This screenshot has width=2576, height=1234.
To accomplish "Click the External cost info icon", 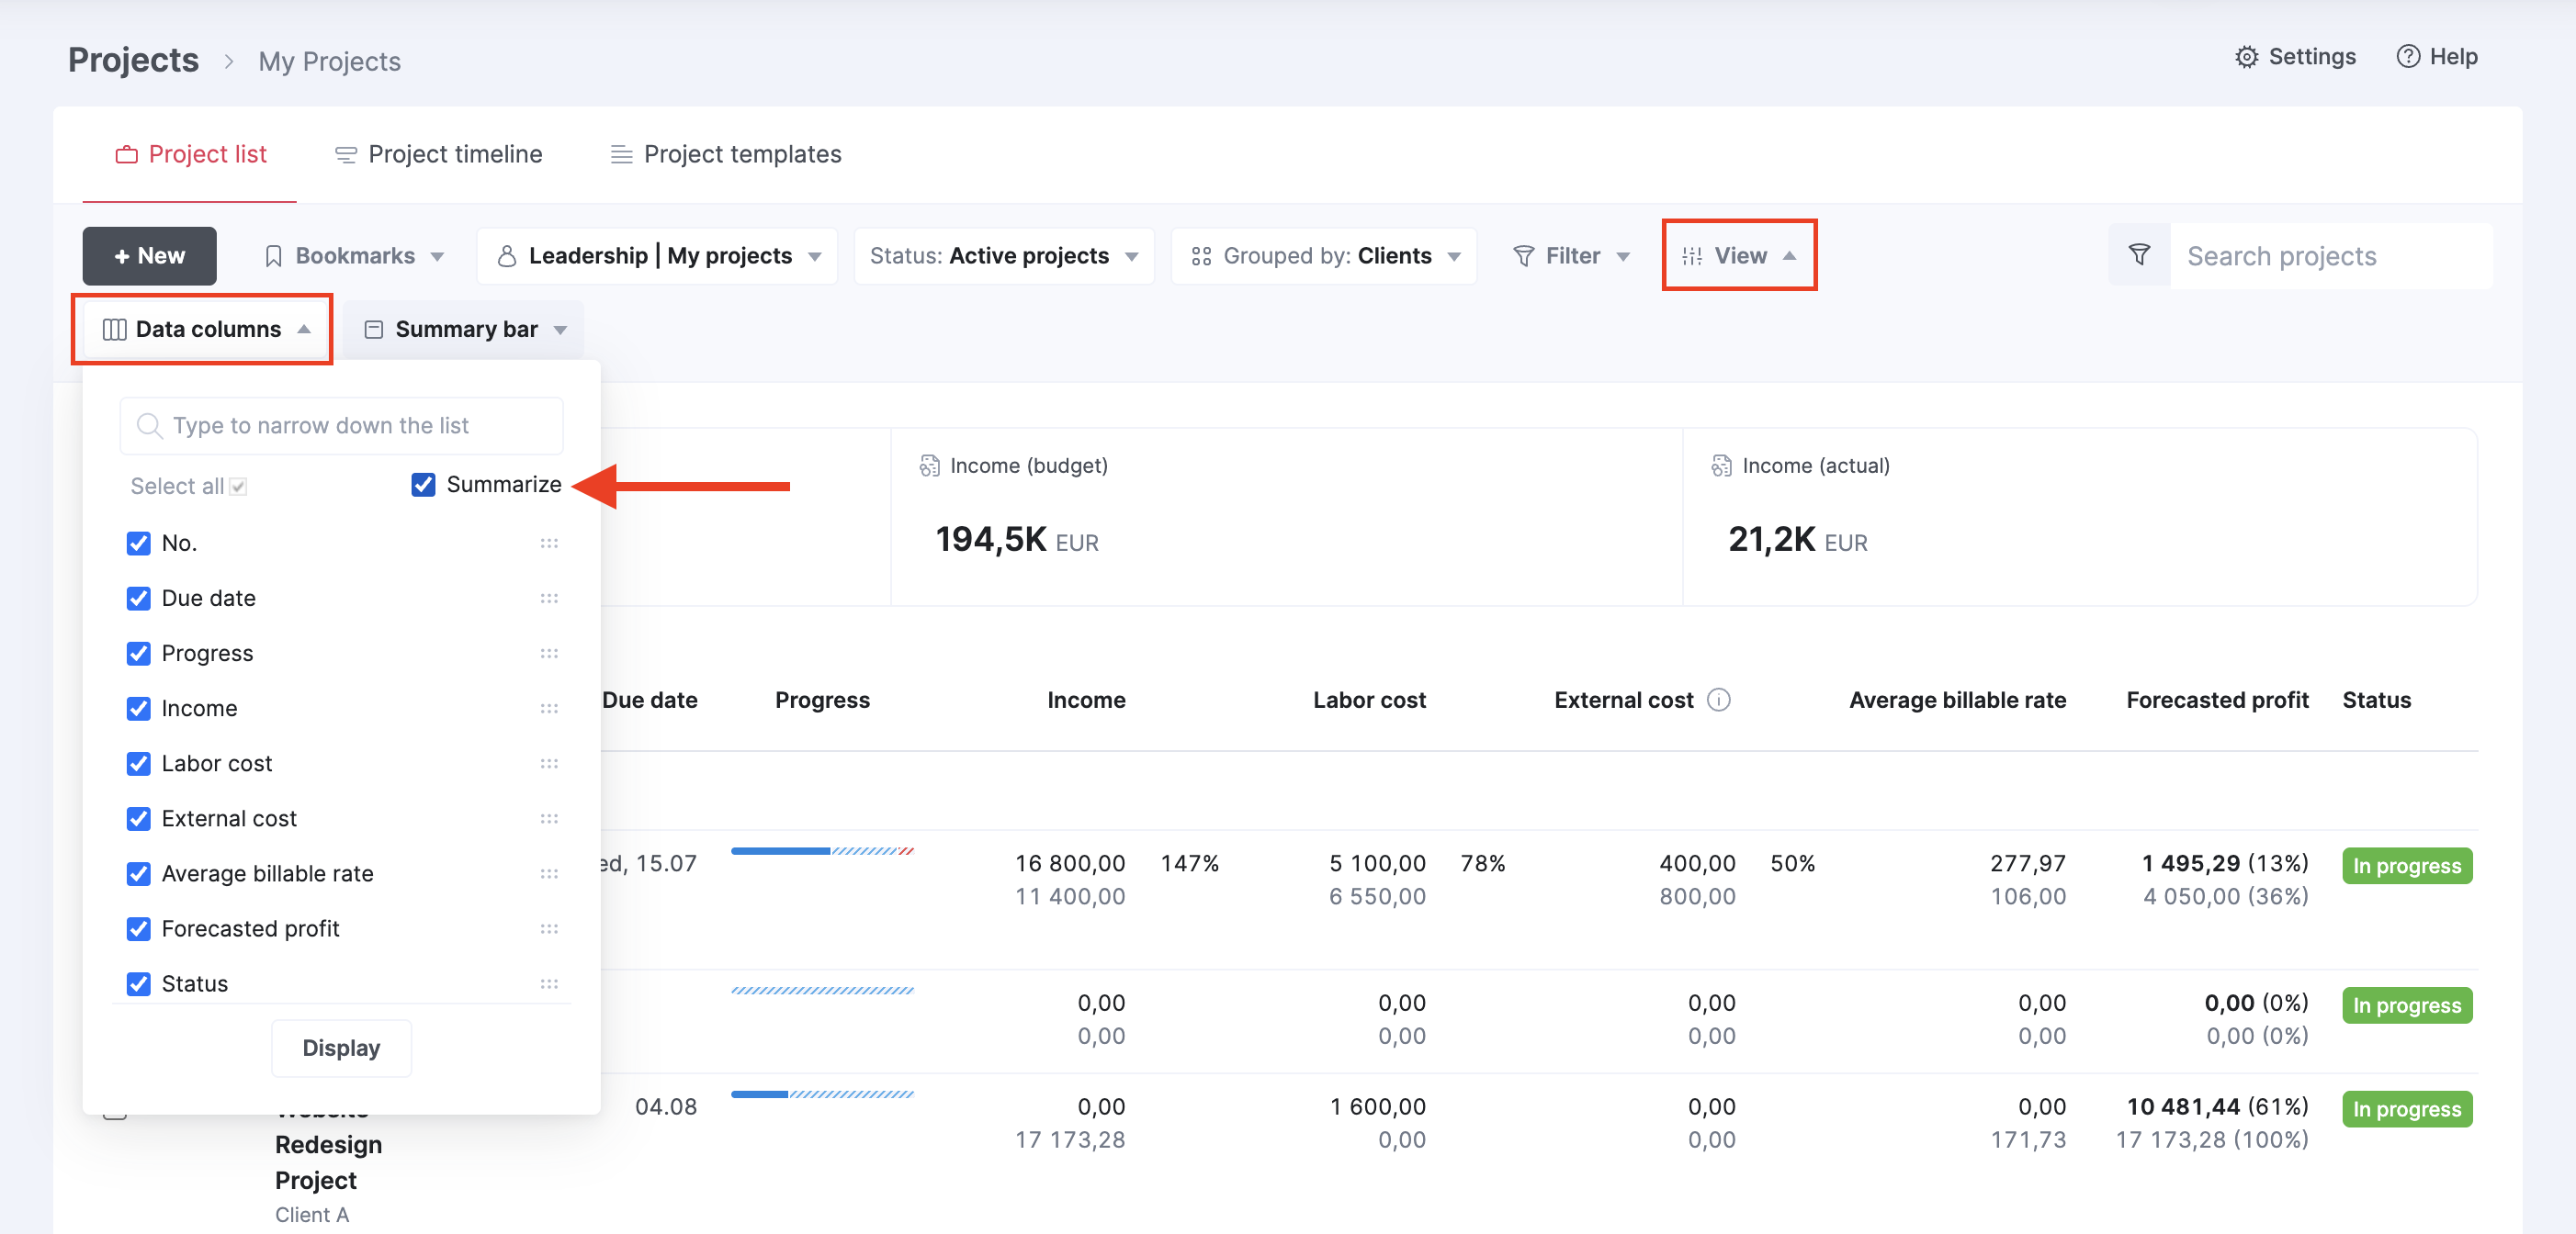I will pos(1718,700).
